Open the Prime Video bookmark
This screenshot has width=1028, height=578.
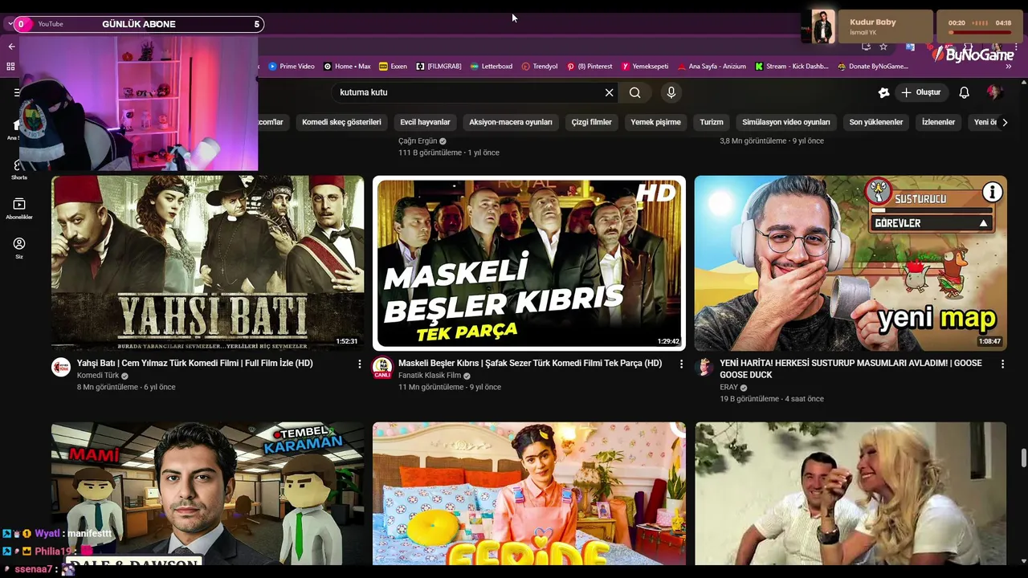292,67
